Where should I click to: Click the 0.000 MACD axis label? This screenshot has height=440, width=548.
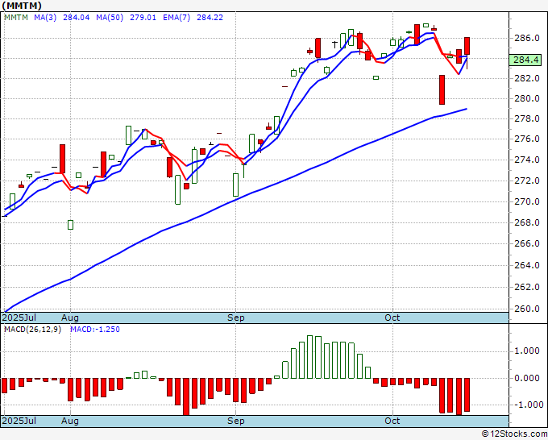[x=527, y=378]
